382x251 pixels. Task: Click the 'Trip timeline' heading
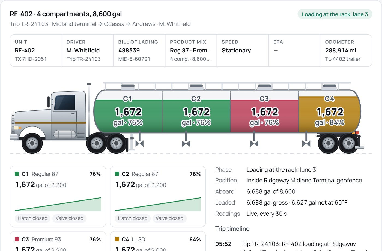tap(232, 229)
